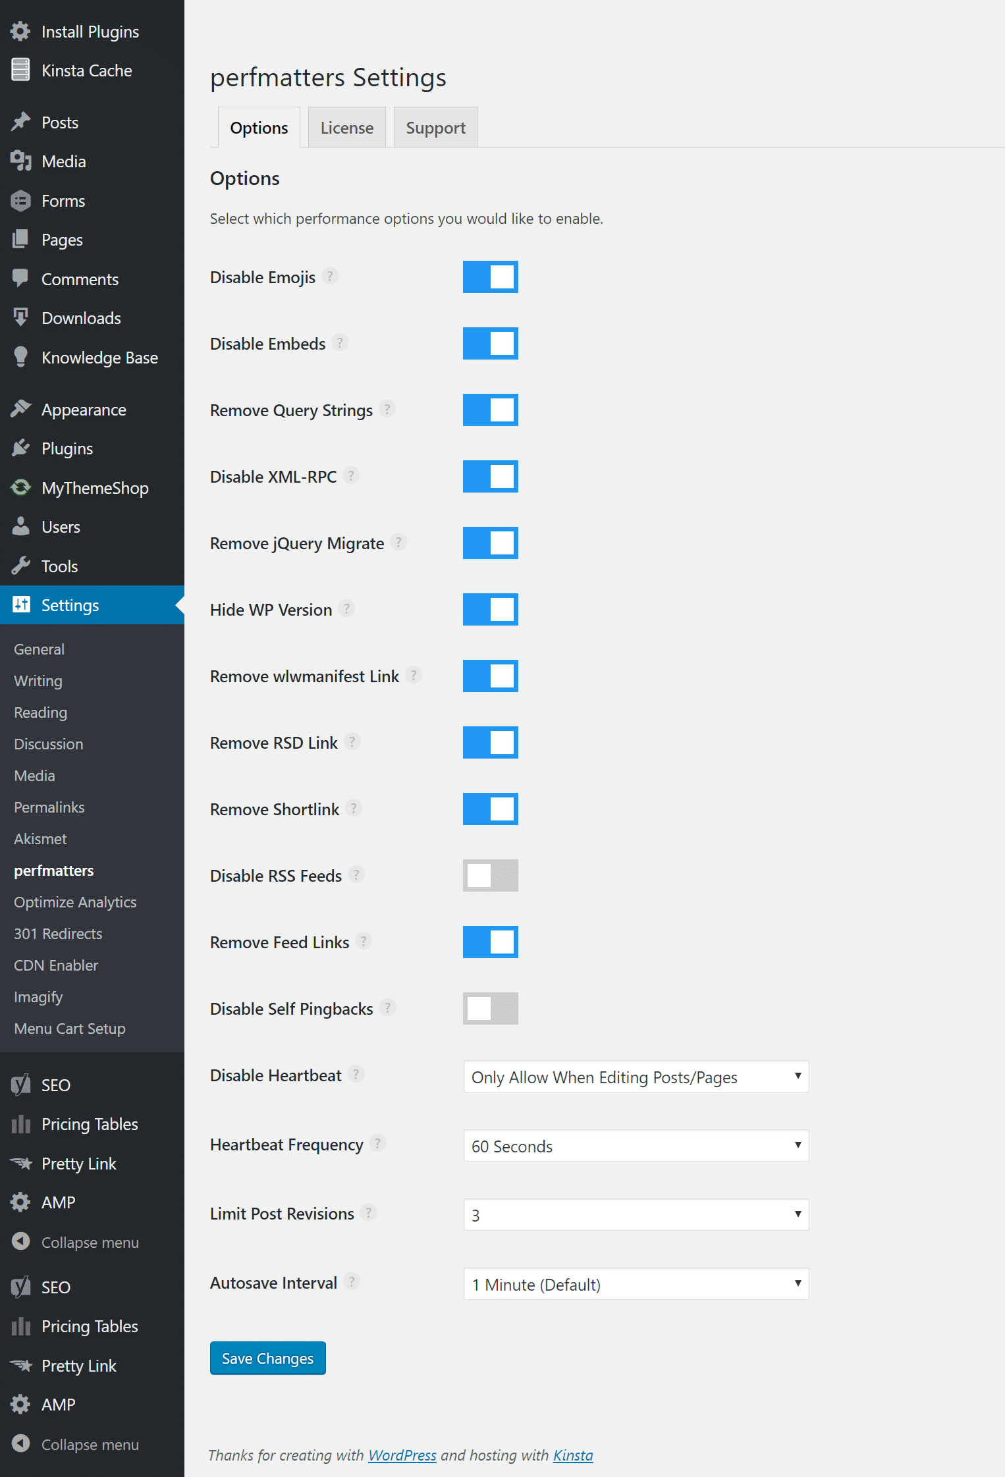1005x1477 pixels.
Task: Click the Forms sidebar icon
Action: 20,200
